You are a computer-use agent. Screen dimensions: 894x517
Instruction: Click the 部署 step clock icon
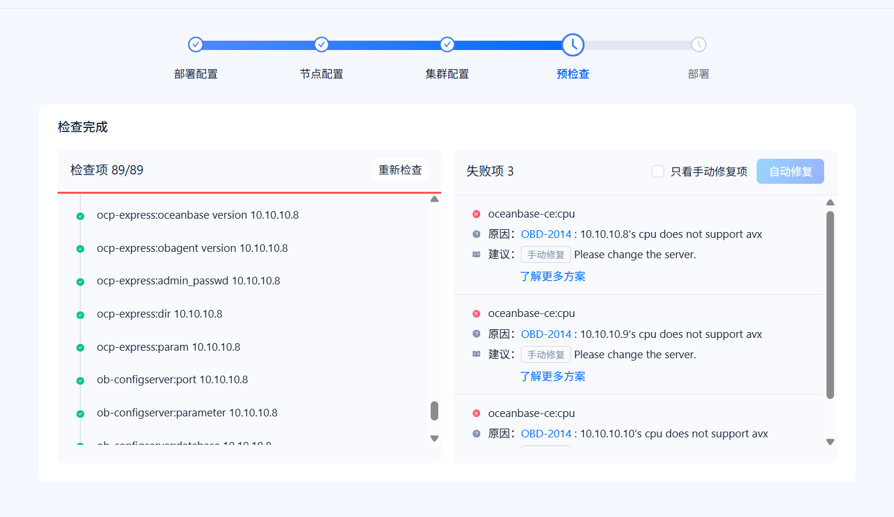(698, 44)
